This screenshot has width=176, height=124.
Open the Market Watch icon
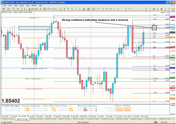click(x=14, y=9)
